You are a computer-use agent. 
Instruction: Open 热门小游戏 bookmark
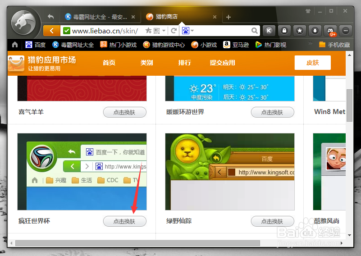pyautogui.click(x=119, y=45)
